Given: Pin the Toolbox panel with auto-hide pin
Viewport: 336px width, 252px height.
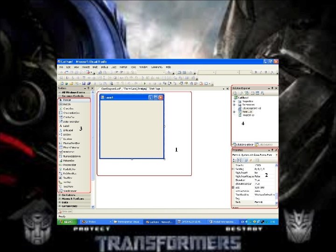Looking at the screenshot, I should coord(88,88).
